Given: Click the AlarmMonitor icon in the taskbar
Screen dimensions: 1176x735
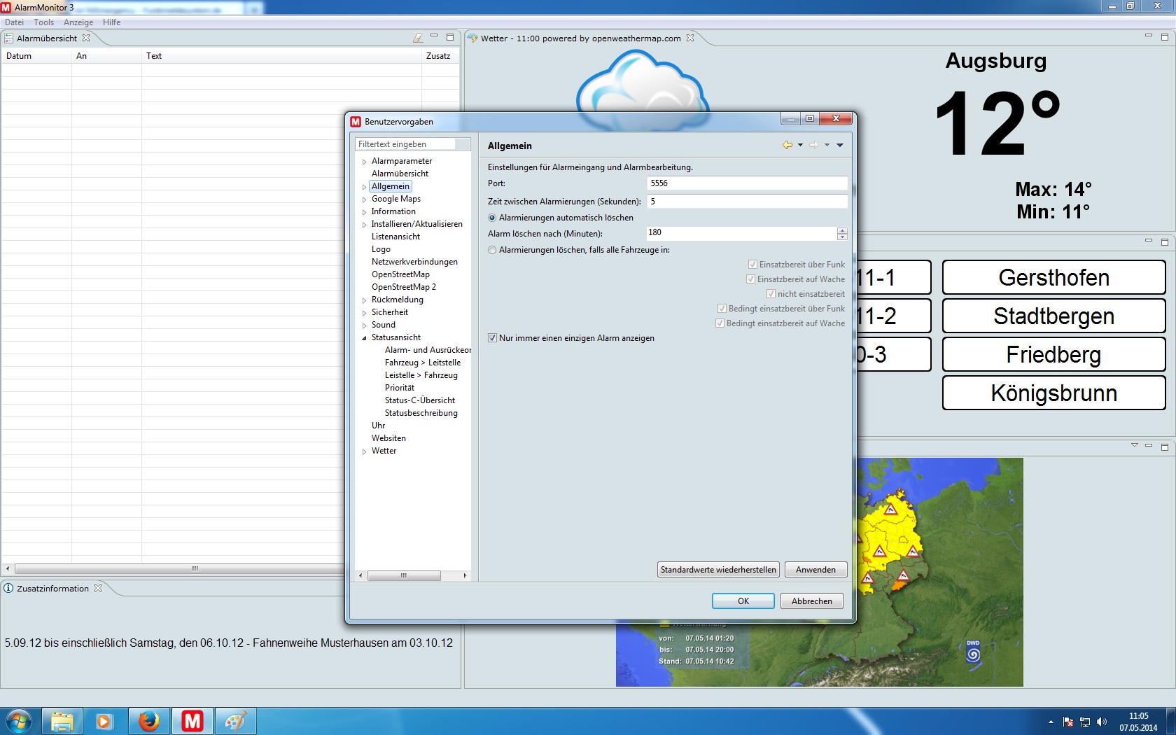Looking at the screenshot, I should coord(192,720).
